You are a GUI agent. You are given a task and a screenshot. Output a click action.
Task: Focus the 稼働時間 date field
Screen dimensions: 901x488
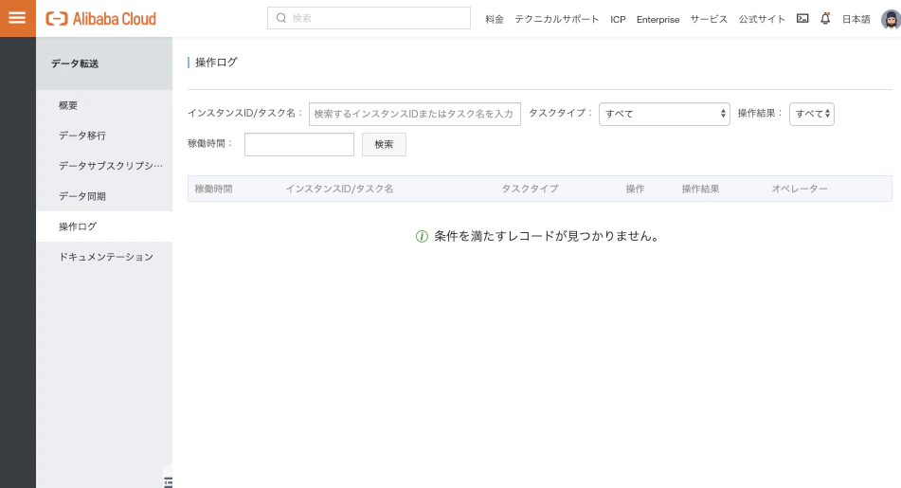tap(298, 144)
